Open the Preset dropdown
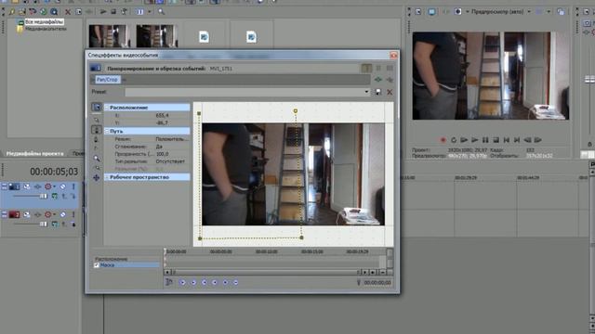Image resolution: width=595 pixels, height=334 pixels. pos(366,92)
